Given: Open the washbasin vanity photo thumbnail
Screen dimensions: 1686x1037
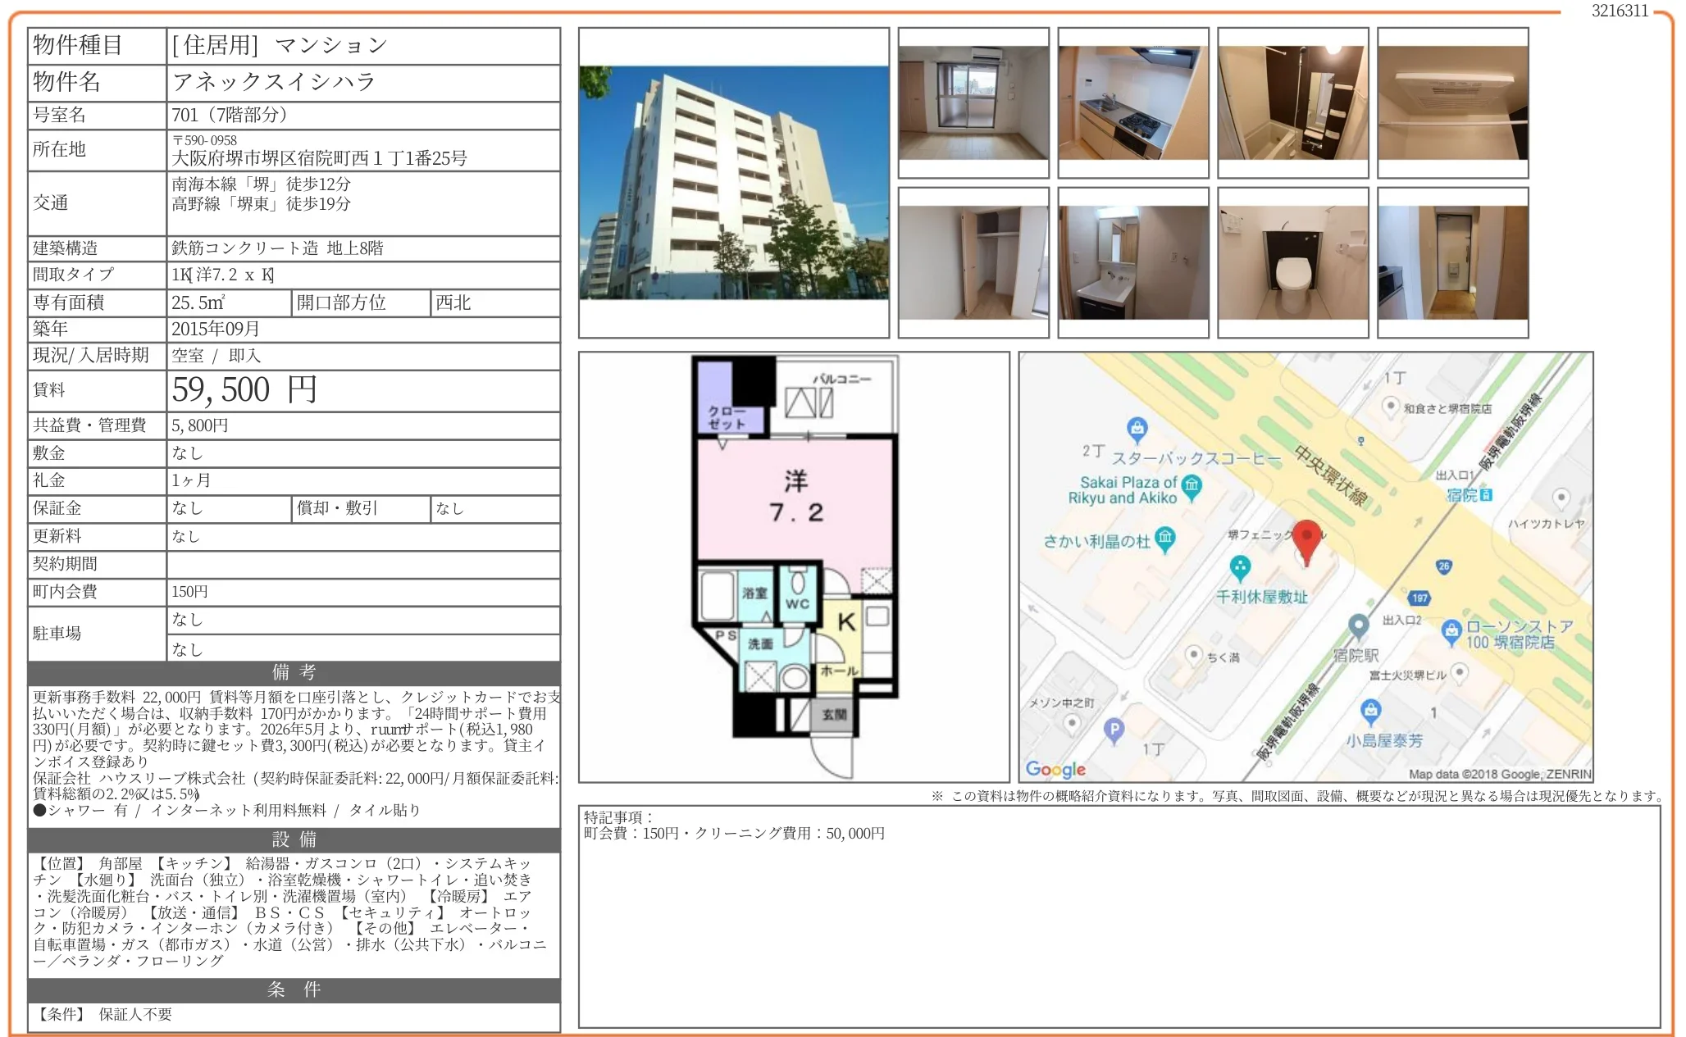Looking at the screenshot, I should (x=1133, y=262).
